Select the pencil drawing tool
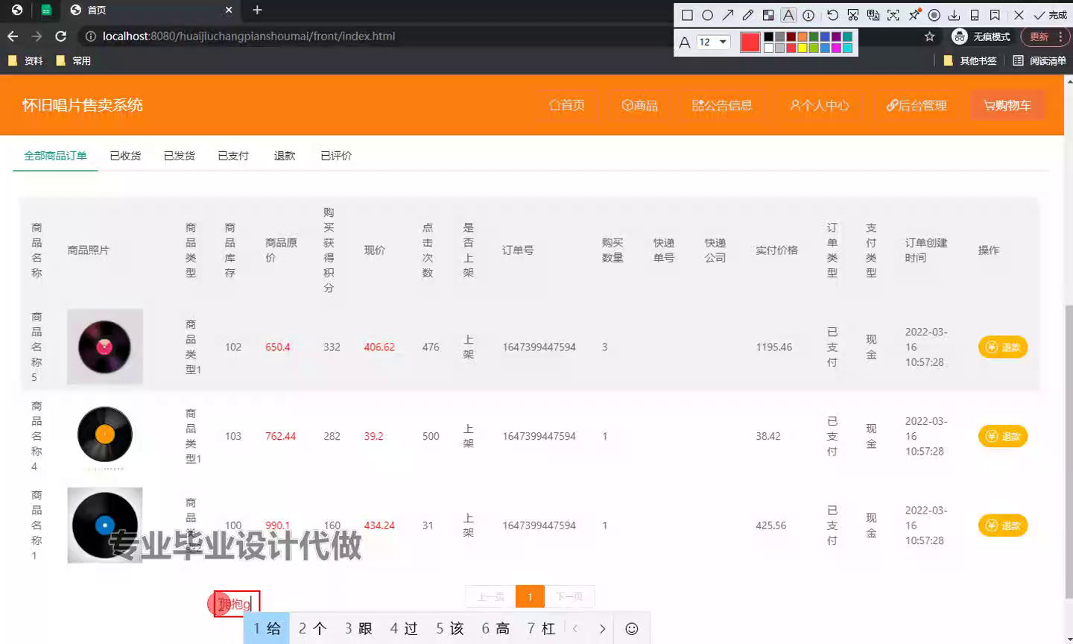Viewport: 1073px width, 644px height. [748, 15]
